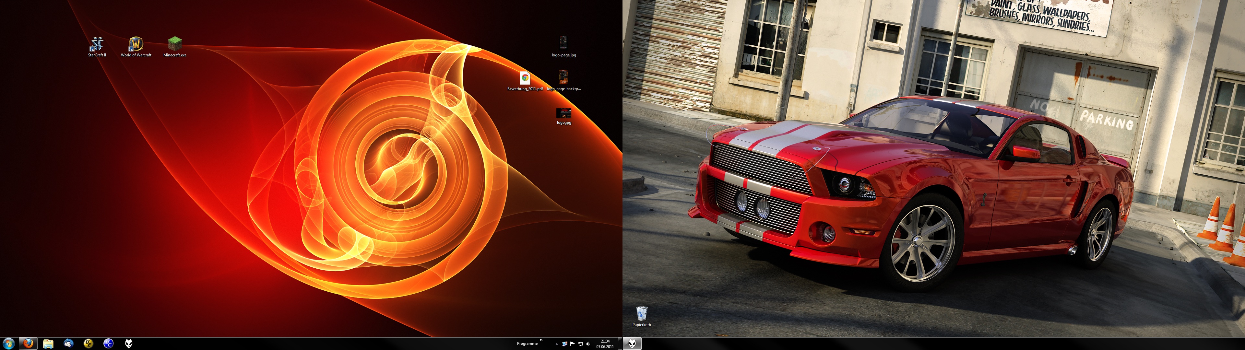Select the logo-page.jpg file icon
This screenshot has height=350, width=1245.
(x=563, y=43)
